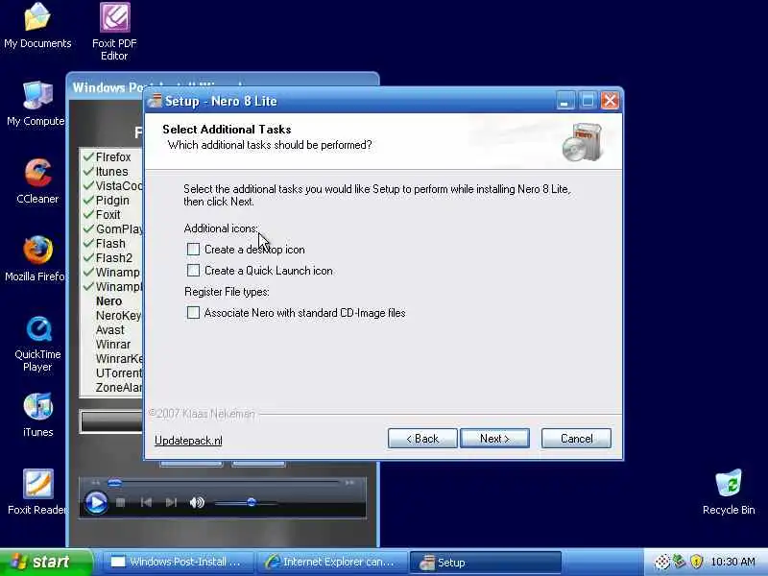Viewport: 768px width, 576px height.
Task: Open Foxit Reader desktop icon
Action: [37, 492]
